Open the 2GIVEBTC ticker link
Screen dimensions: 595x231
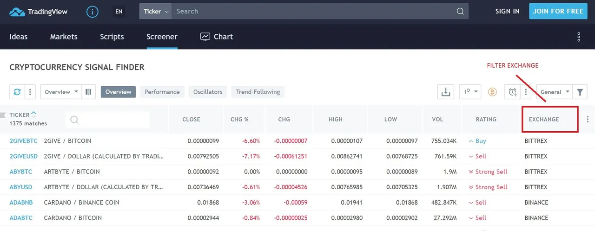23,141
